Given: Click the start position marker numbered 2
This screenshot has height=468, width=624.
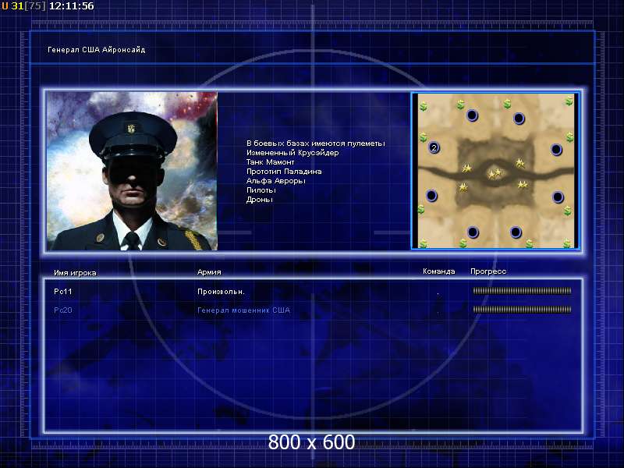Looking at the screenshot, I should click(x=434, y=147).
